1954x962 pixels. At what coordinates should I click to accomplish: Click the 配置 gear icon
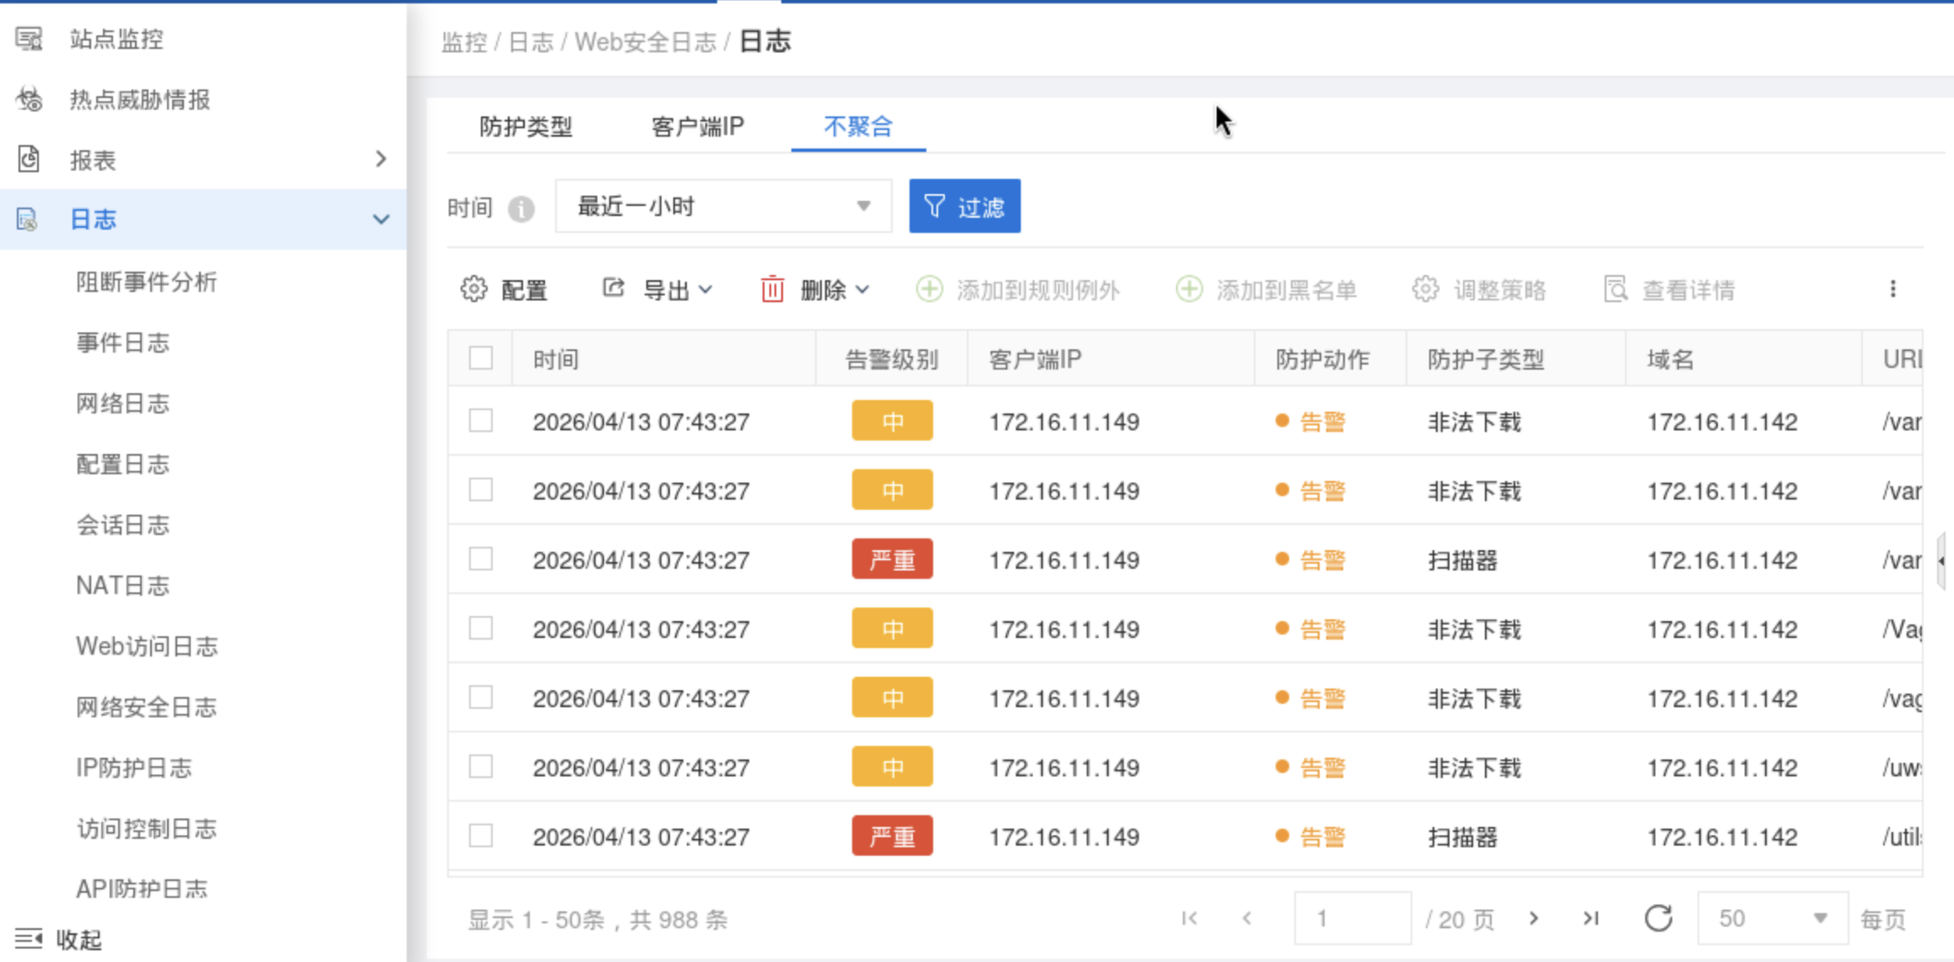(474, 289)
